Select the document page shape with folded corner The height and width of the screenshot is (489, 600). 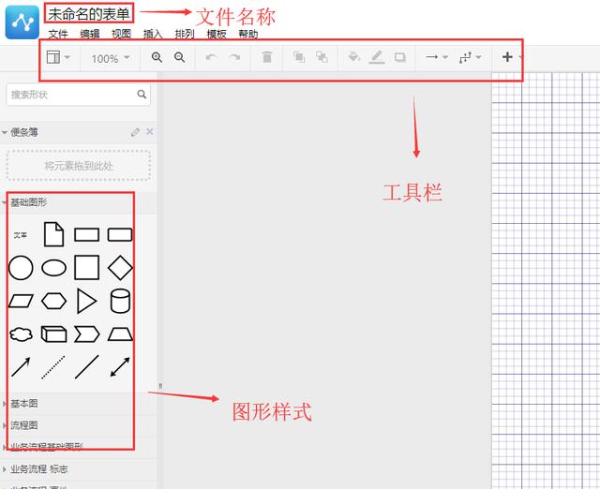(x=54, y=234)
